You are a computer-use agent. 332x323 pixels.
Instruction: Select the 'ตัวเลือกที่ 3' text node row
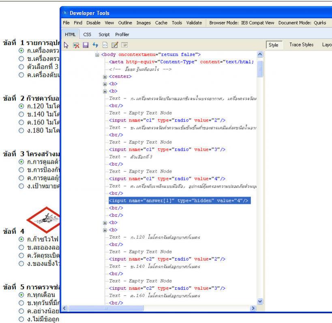131,157
